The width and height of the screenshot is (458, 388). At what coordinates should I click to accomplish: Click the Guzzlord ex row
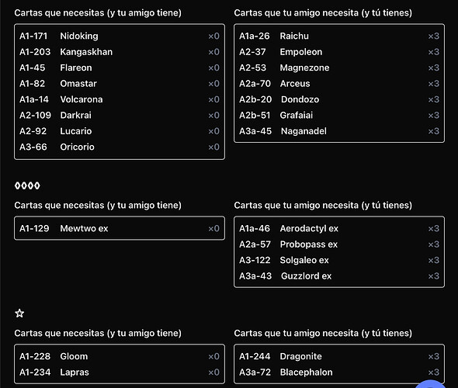pos(339,276)
